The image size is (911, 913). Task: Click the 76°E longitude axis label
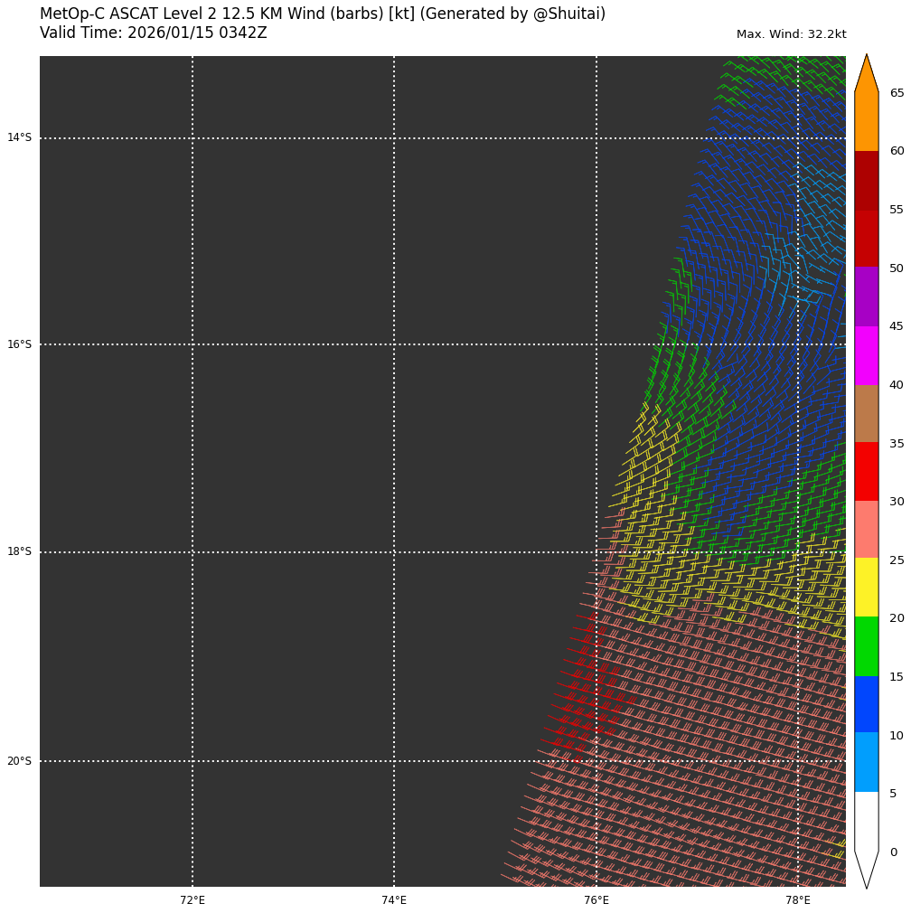click(x=596, y=900)
